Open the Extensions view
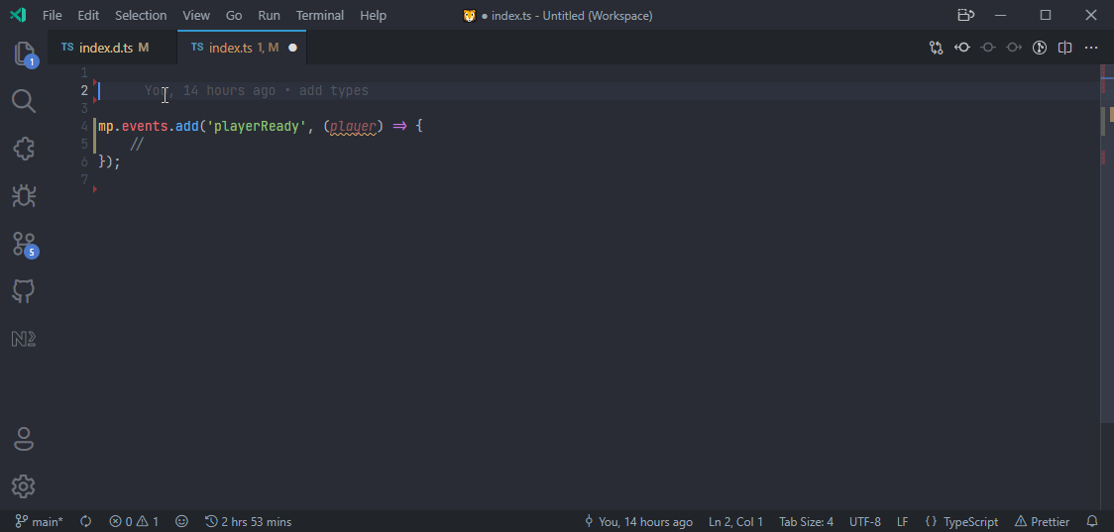Viewport: 1114px width, 532px height. 24,149
